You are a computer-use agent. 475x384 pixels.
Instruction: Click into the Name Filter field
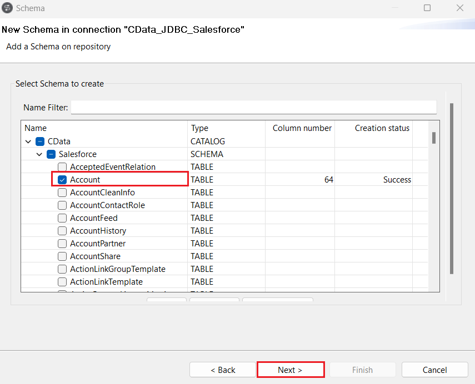coord(253,107)
